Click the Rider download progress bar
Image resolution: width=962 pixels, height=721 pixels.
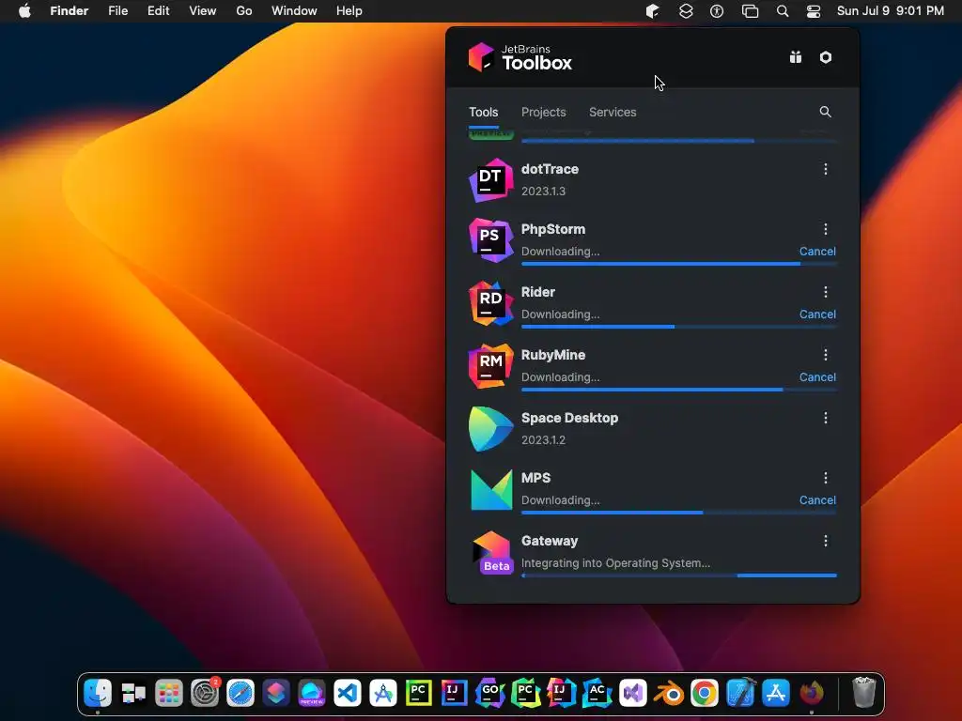(678, 327)
